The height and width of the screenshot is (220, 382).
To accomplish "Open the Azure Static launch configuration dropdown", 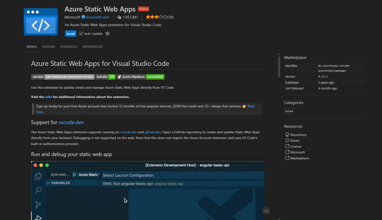I will click(x=88, y=175).
